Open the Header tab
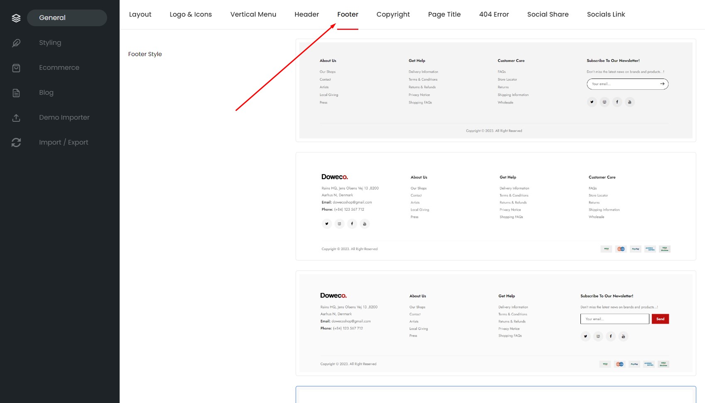The width and height of the screenshot is (705, 403). point(307,15)
